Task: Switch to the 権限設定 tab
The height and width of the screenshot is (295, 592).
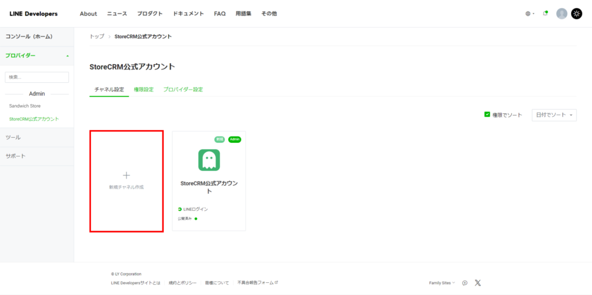Action: (x=144, y=90)
